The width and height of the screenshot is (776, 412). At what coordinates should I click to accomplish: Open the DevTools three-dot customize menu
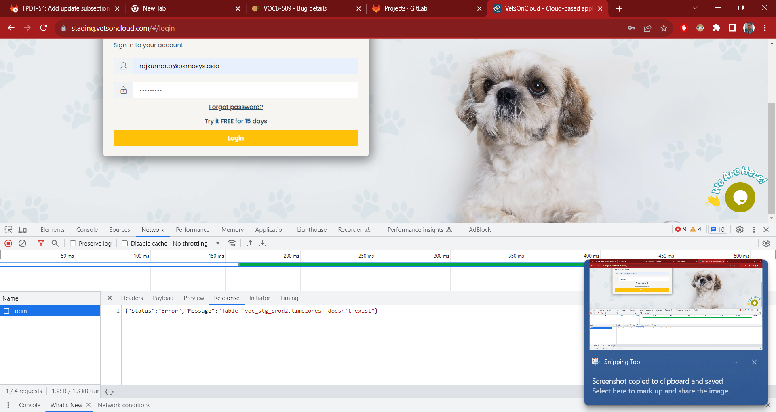click(754, 230)
